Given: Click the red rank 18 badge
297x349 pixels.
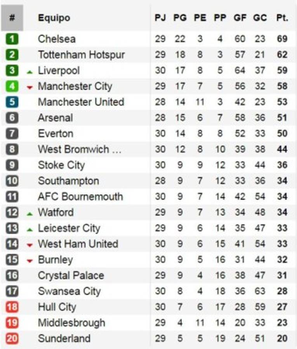Looking at the screenshot, I should click(x=12, y=307).
